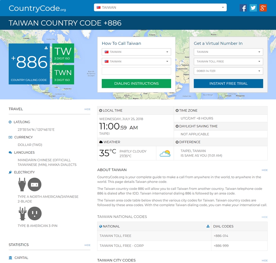
Task: Click the Type B socket circle image
Action: click(34, 213)
